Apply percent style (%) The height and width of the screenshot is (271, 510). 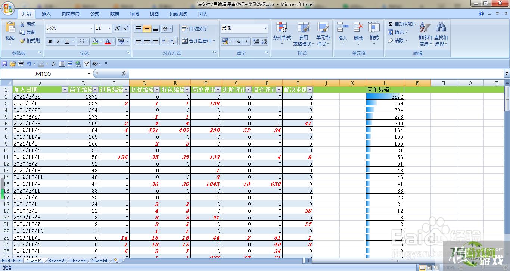point(238,41)
